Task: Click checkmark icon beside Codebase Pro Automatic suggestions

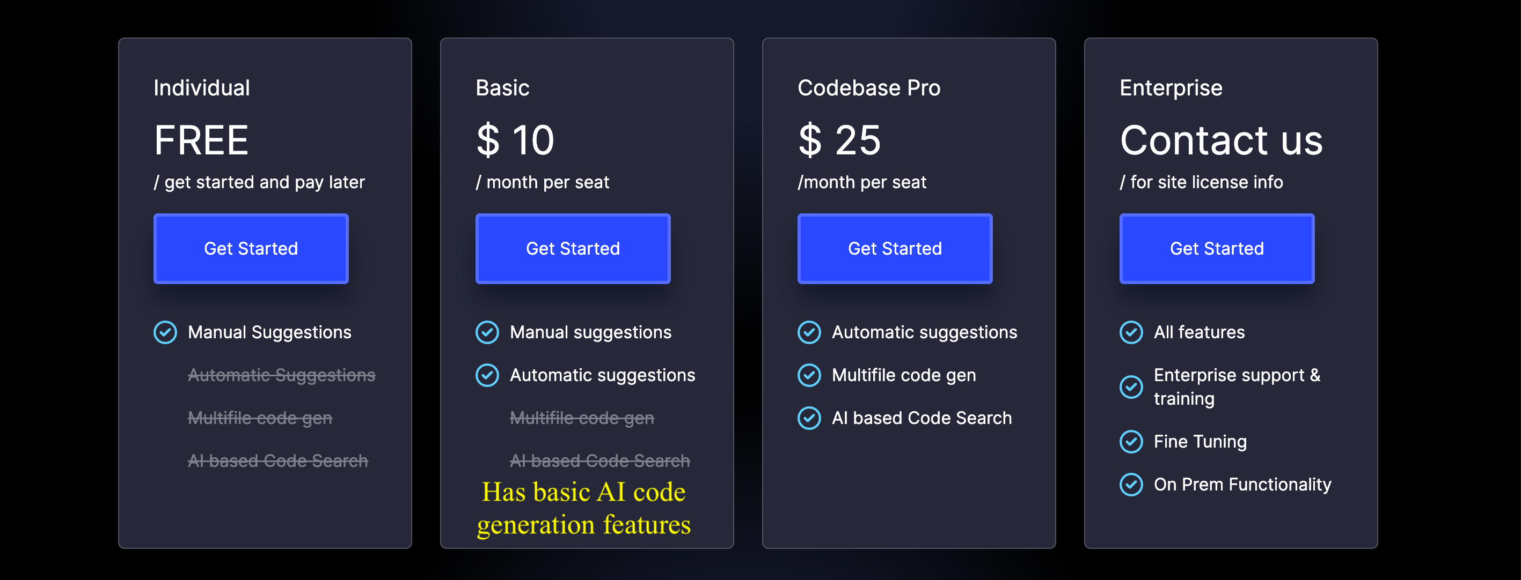Action: click(809, 332)
